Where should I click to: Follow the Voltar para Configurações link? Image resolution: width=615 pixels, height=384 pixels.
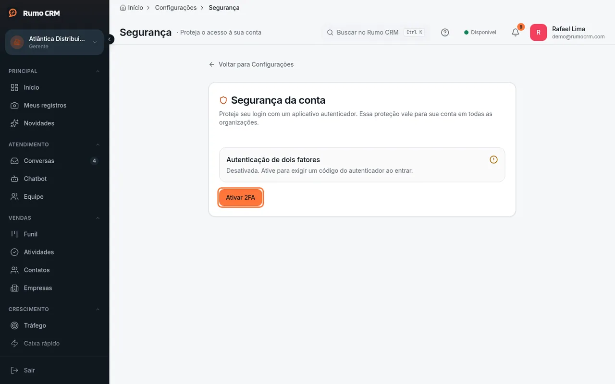[251, 64]
